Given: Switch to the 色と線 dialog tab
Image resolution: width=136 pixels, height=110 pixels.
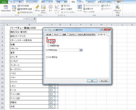Looking at the screenshot, I should (49, 35).
